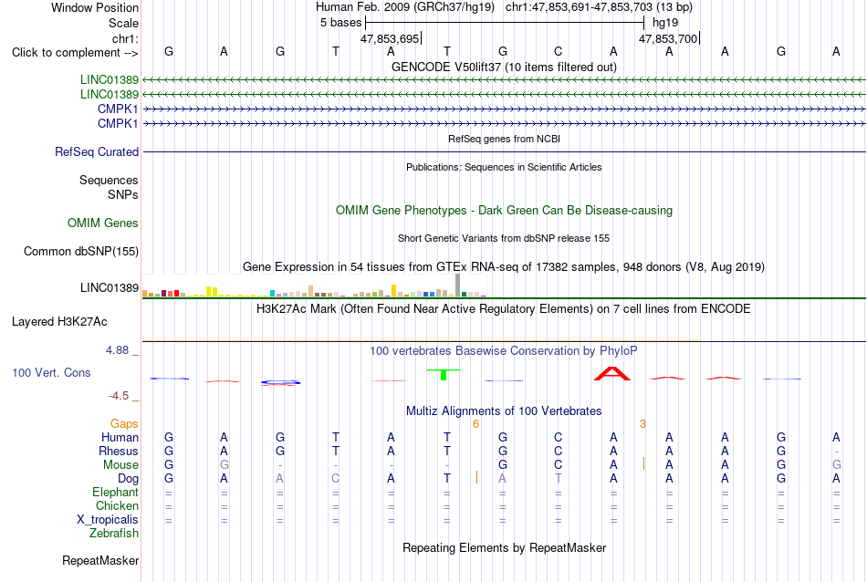The height and width of the screenshot is (582, 867).
Task: Open the H3K27Ac Mark ENCODE track title
Action: click(504, 309)
